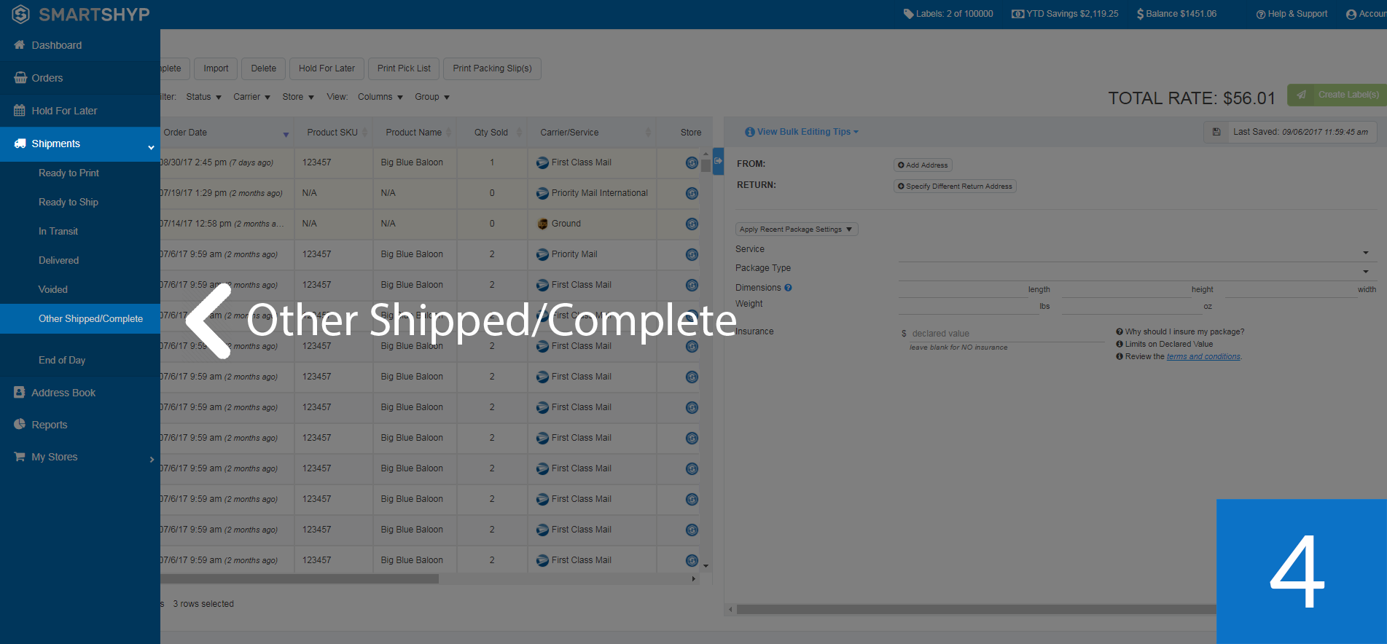The width and height of the screenshot is (1387, 644).
Task: Open Apply Recent Package Settings dropdown
Action: (x=797, y=229)
